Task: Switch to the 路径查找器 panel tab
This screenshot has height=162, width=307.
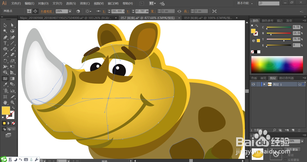Action: [286, 78]
